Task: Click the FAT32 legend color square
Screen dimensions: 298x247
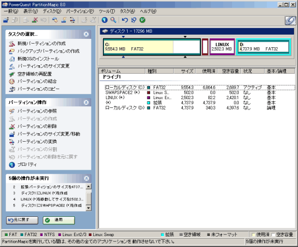Action: 21,235
